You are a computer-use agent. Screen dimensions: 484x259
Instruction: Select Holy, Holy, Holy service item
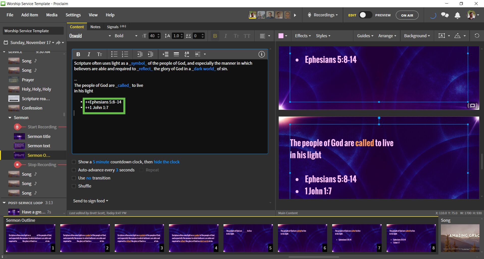tap(36, 89)
